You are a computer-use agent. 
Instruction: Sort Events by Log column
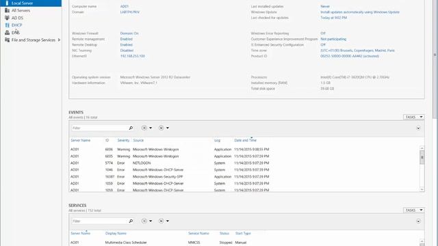coord(217,140)
